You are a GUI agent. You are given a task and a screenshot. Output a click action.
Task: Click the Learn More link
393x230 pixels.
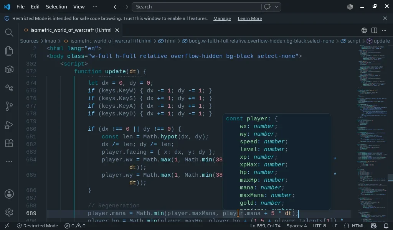[250, 18]
